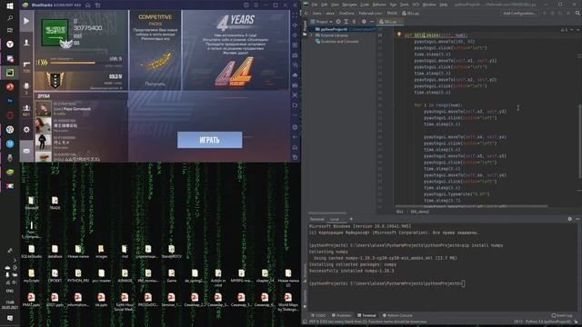Click the ENG language indicator on the taskbar

pos(10,291)
